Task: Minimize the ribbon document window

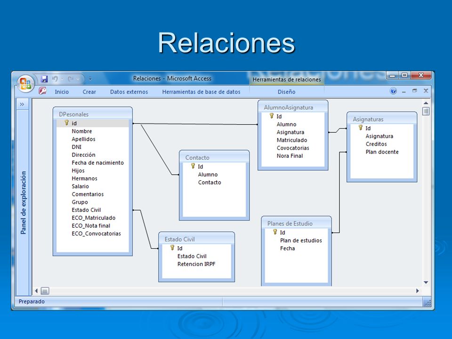Action: (404, 92)
